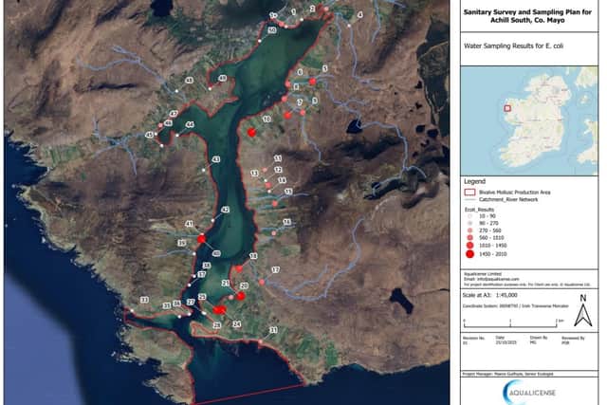Click the 10 - 90 legend circle
Screen dimensions: 607x405
470,216
